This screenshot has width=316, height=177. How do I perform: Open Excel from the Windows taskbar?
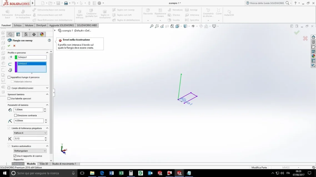[x=121, y=173]
